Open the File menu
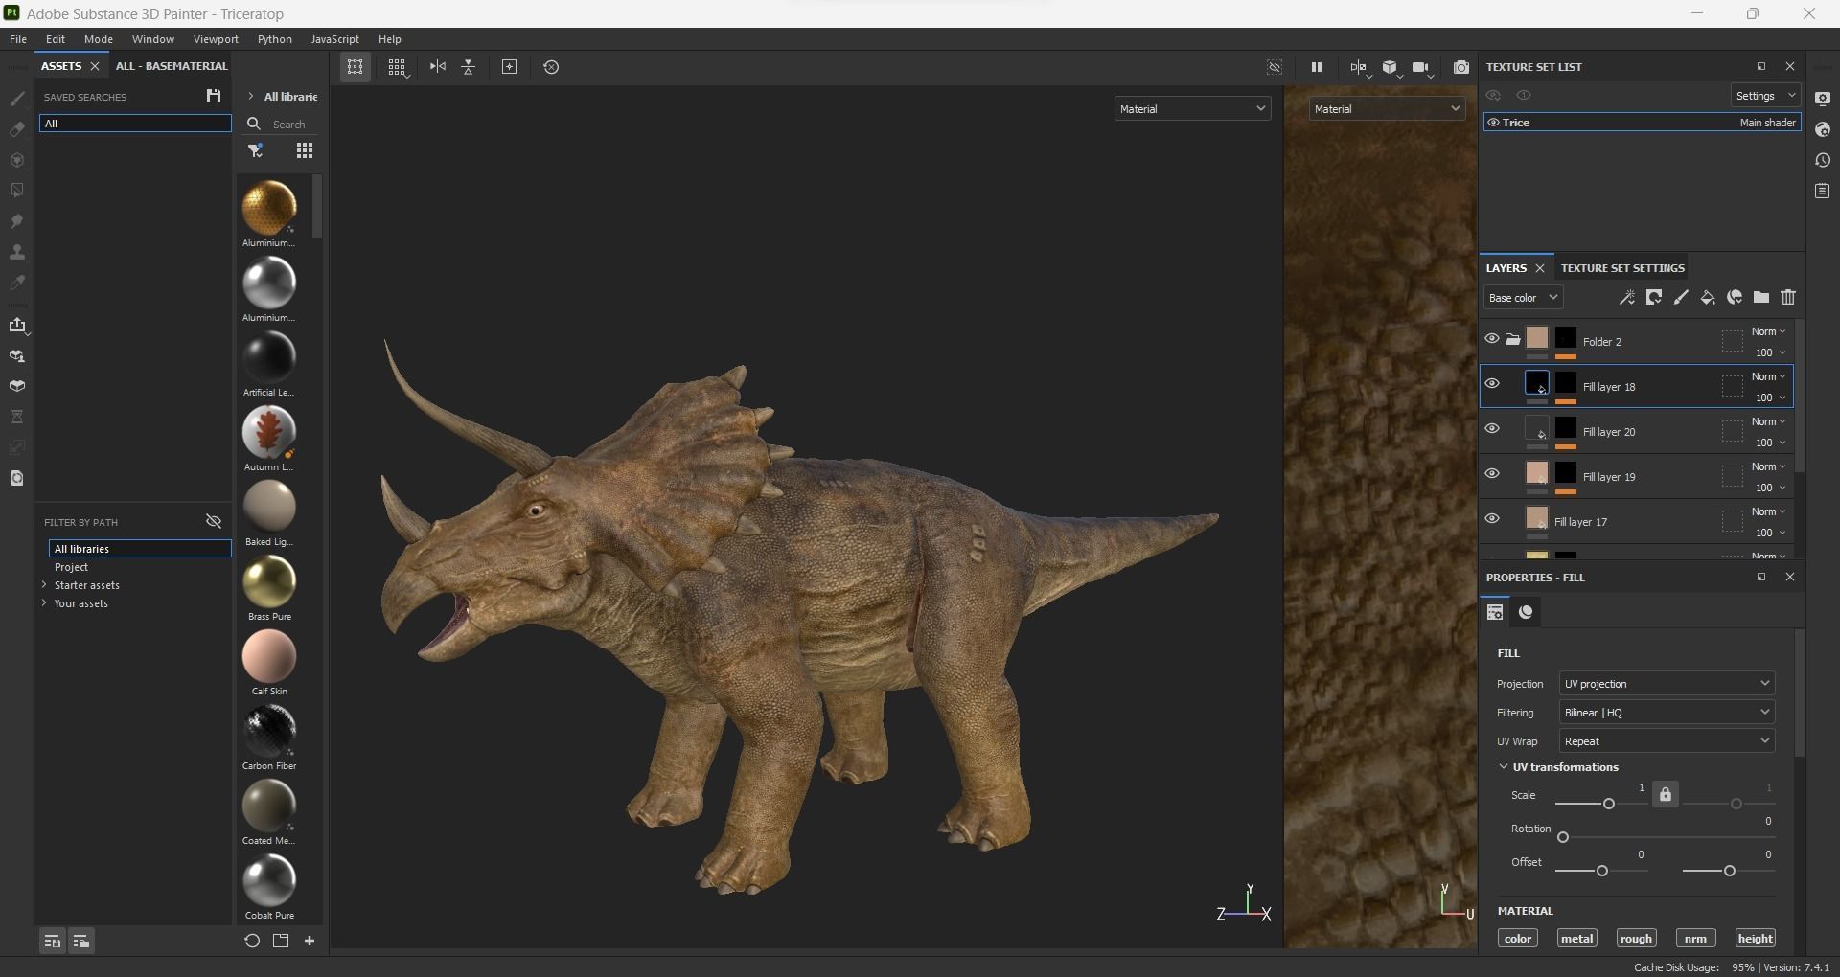The width and height of the screenshot is (1840, 977). 18,39
